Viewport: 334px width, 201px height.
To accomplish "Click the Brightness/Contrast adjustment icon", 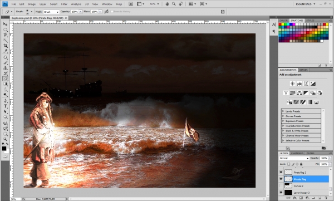I will coord(293,84).
